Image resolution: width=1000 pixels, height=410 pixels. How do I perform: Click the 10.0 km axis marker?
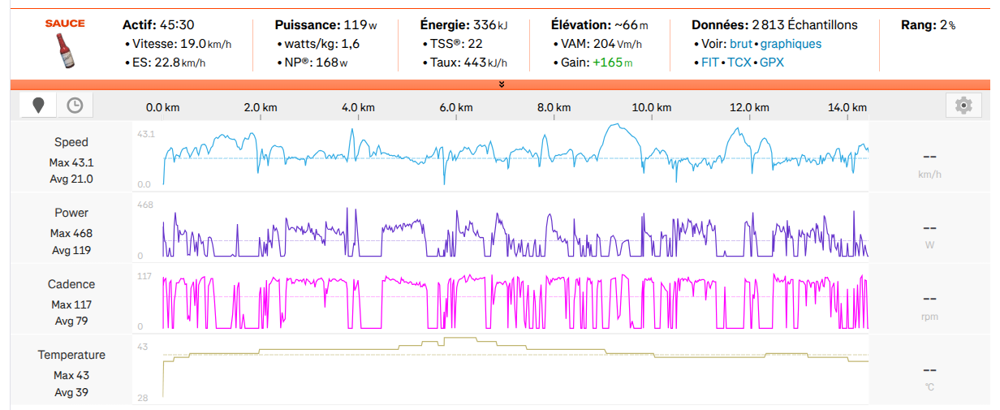[652, 107]
